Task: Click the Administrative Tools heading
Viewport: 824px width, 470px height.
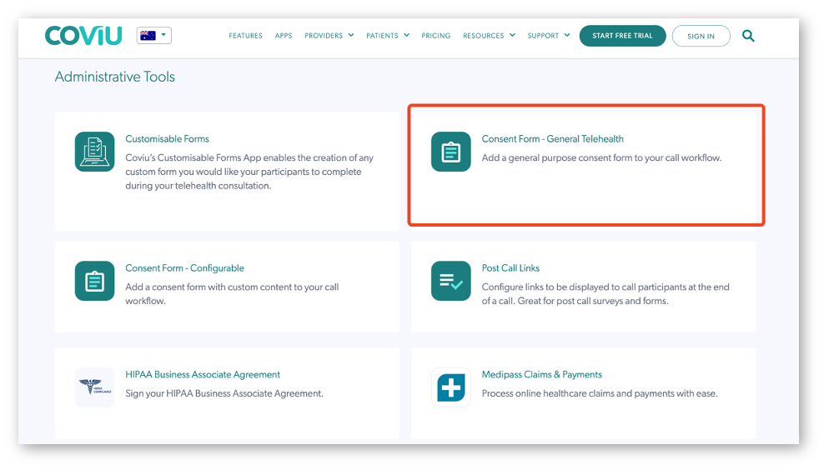Action: [x=114, y=77]
